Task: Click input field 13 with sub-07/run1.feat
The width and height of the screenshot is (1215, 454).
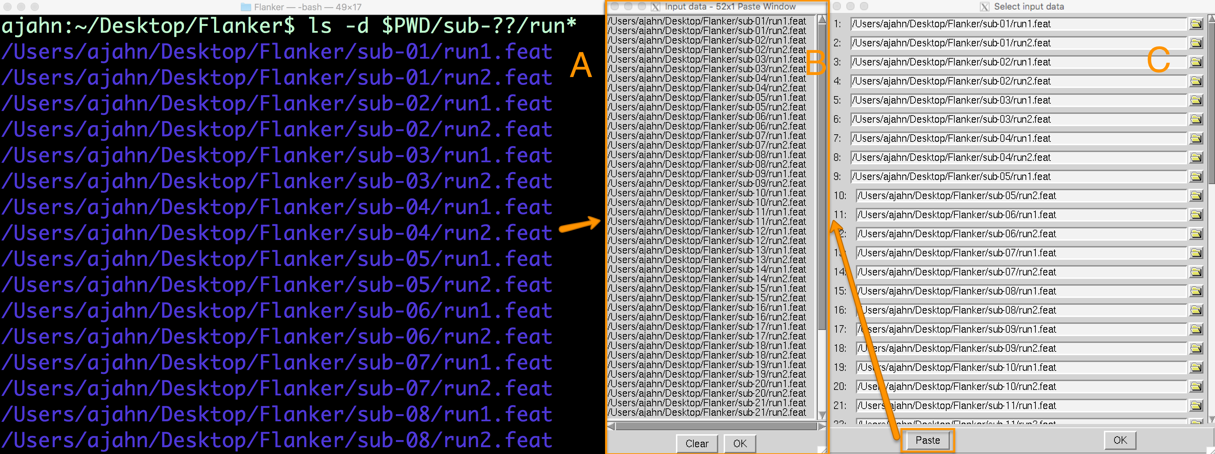Action: coord(1021,253)
